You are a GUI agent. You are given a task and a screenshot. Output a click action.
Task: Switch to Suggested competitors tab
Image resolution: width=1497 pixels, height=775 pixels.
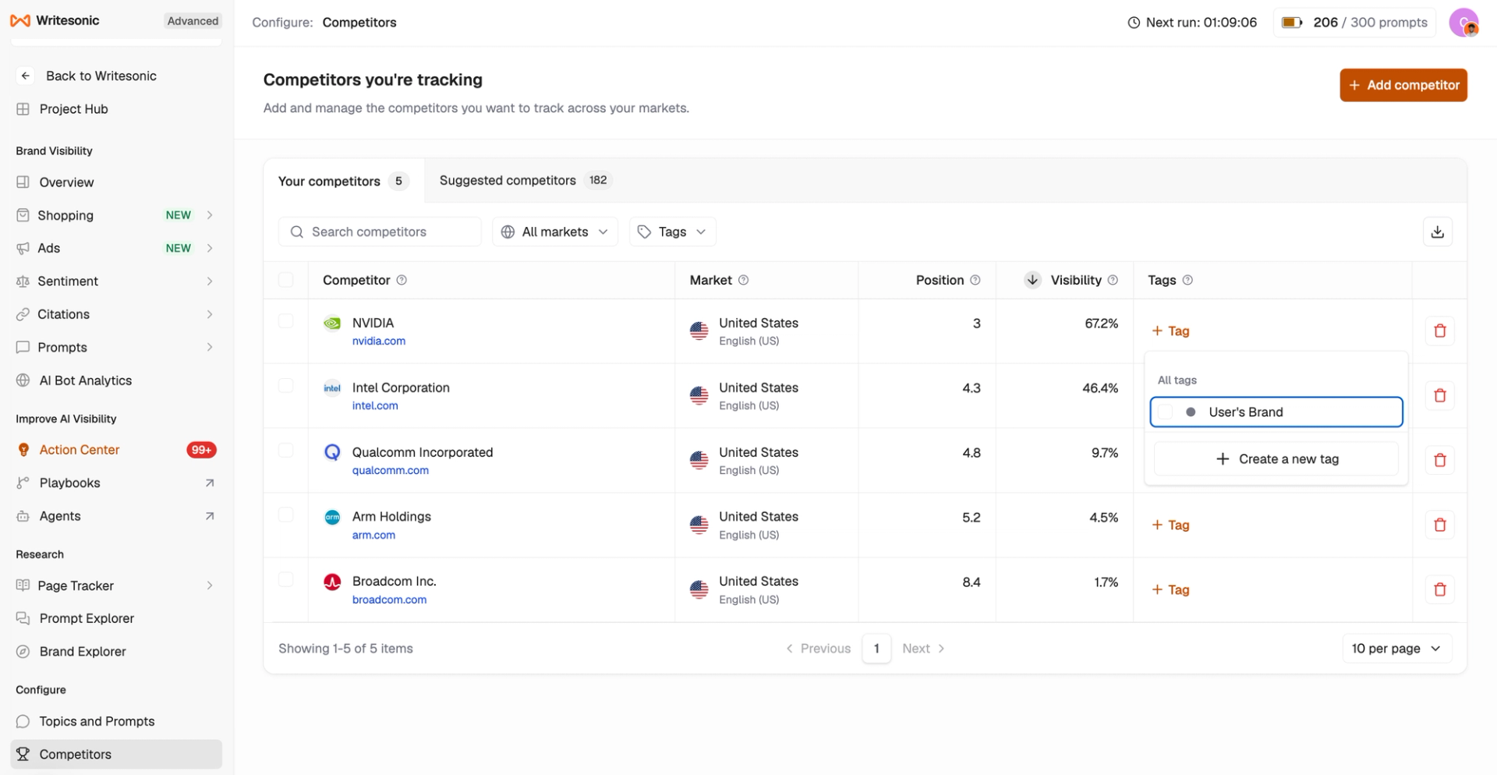point(525,180)
